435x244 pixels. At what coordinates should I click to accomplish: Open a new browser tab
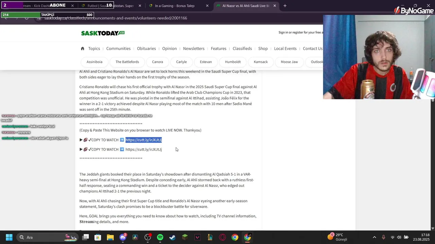(x=285, y=6)
